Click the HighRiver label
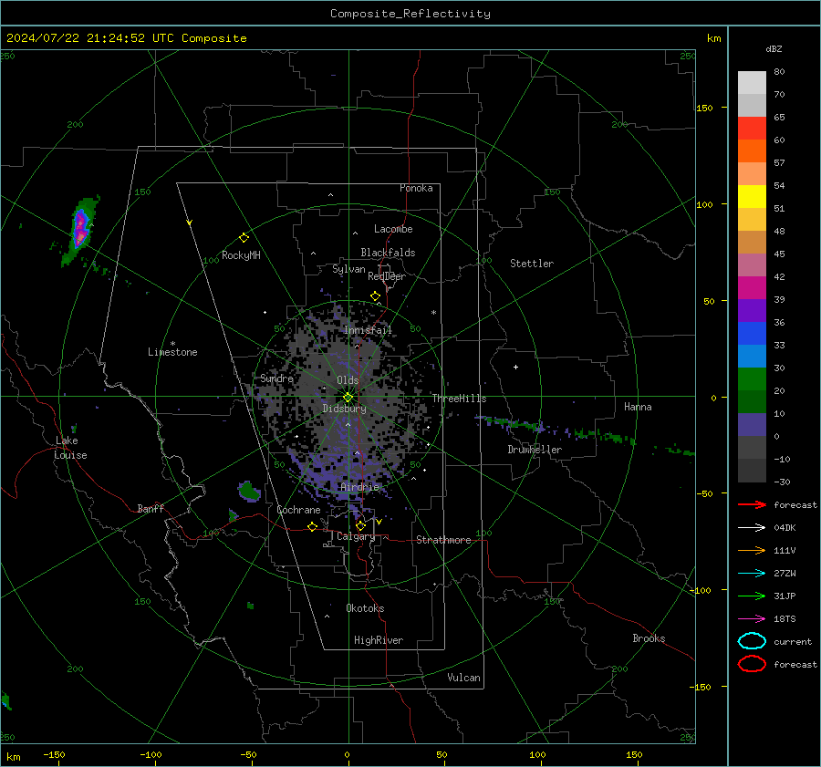Viewport: 821px width, 767px height. pyautogui.click(x=379, y=640)
